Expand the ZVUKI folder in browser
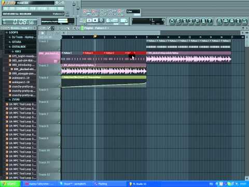The width and height of the screenshot is (249, 187). [x=16, y=100]
